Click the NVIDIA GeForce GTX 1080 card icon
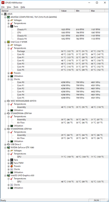109x202 pixels. [x=8, y=148]
